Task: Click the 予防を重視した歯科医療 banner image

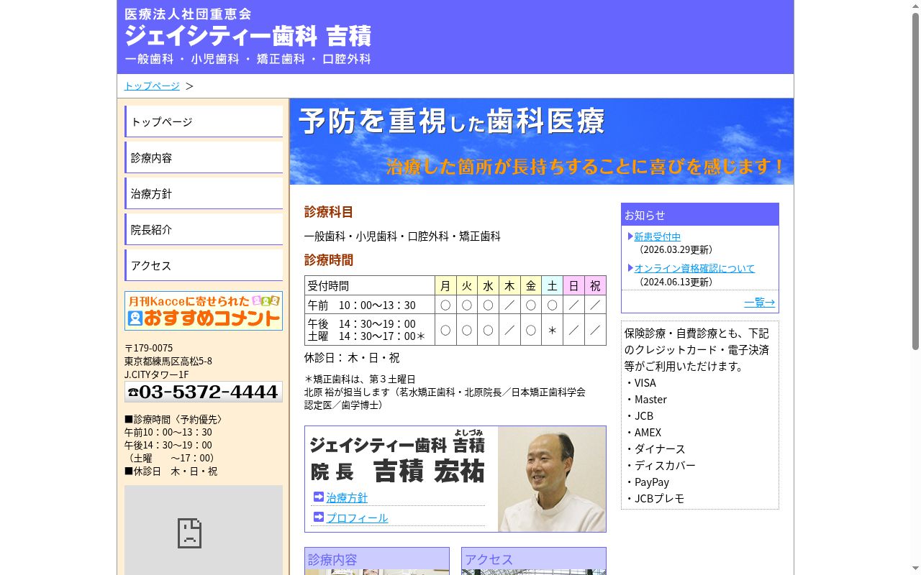Action: [x=542, y=142]
